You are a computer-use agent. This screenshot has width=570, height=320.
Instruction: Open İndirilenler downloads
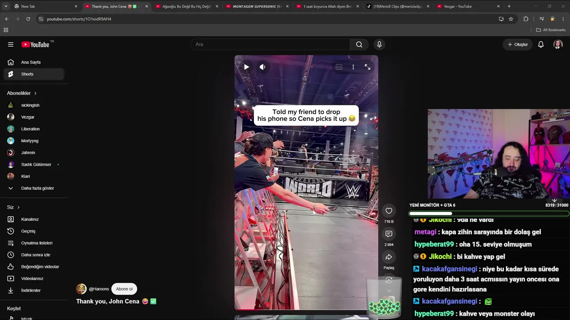pyautogui.click(x=33, y=290)
